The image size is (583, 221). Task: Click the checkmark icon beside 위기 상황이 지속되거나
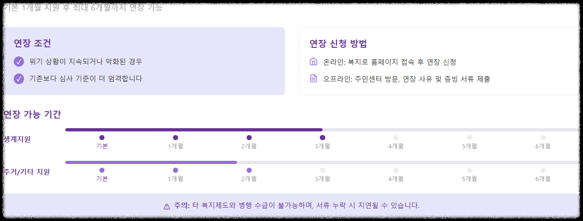19,62
